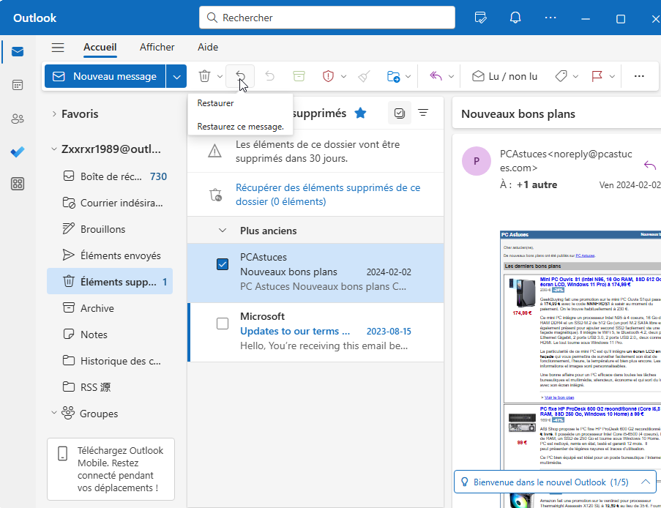661x508 pixels.
Task: Click the Téléchargez Outlook Mobile card
Action: click(111, 468)
